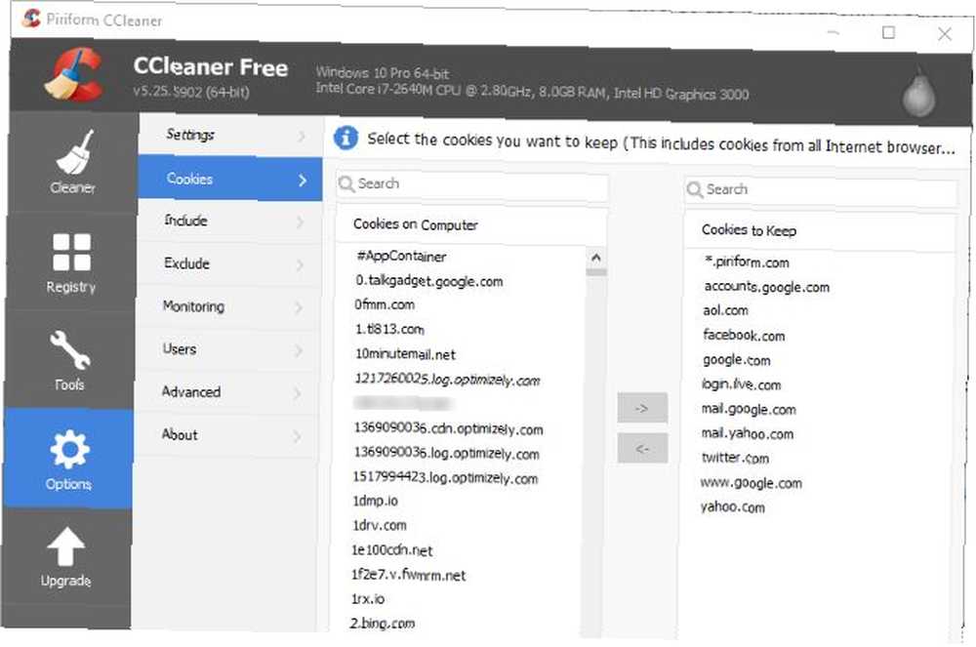Open the Monitoring options page
Viewport: 976px width, 647px height.
click(227, 306)
